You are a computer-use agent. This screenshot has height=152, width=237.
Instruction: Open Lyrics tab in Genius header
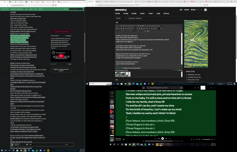click(26, 9)
